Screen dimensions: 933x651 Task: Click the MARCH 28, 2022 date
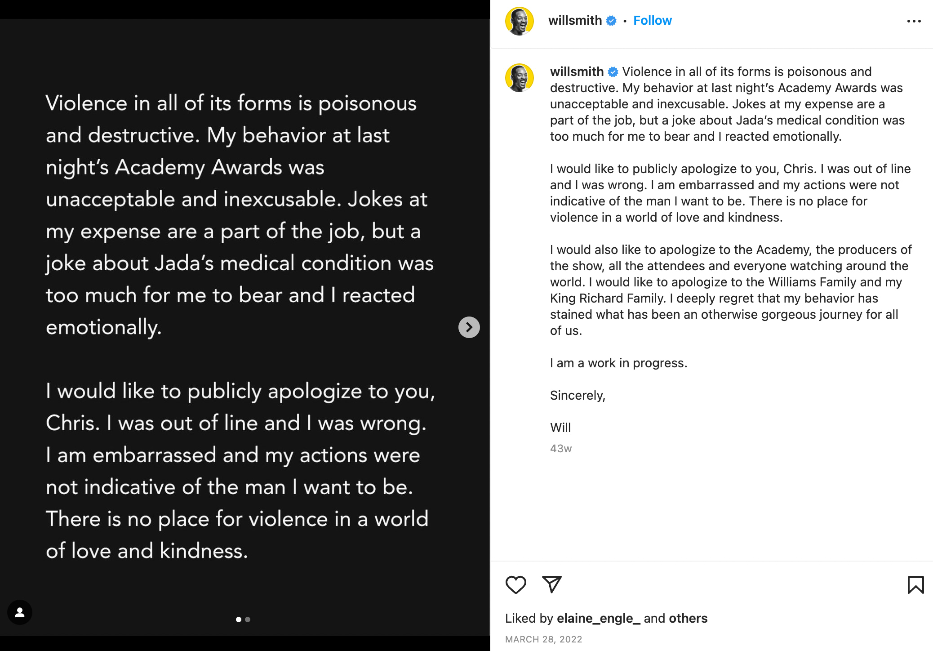pyautogui.click(x=543, y=639)
